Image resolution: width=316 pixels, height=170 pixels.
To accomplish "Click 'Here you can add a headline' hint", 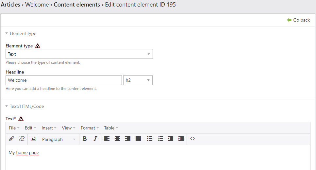I will [x=51, y=89].
